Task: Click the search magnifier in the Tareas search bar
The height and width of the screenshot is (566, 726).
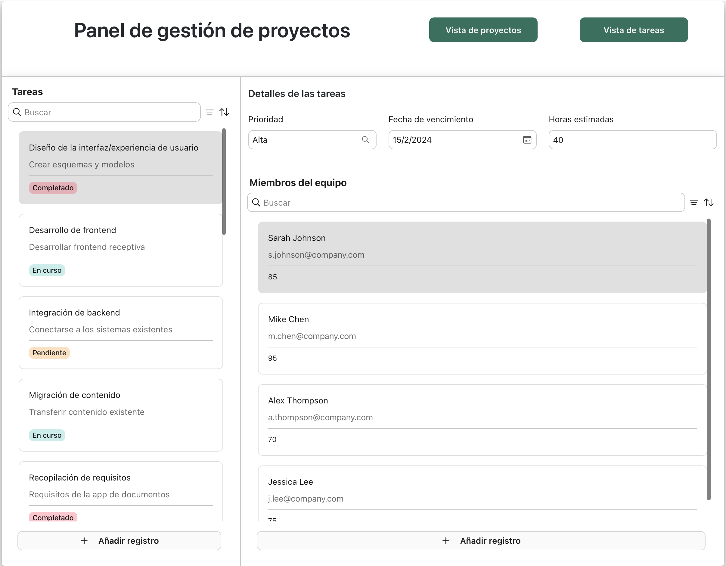Action: (x=17, y=112)
